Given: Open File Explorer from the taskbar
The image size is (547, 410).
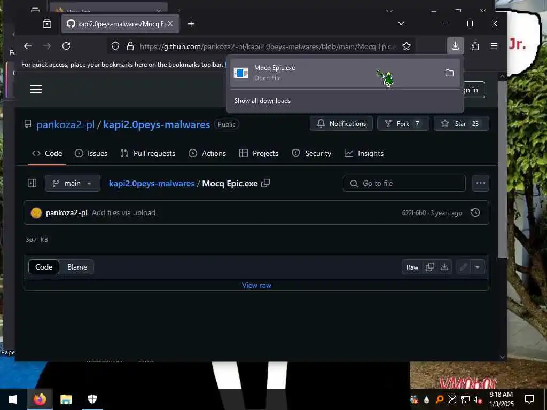Looking at the screenshot, I should pos(66,399).
